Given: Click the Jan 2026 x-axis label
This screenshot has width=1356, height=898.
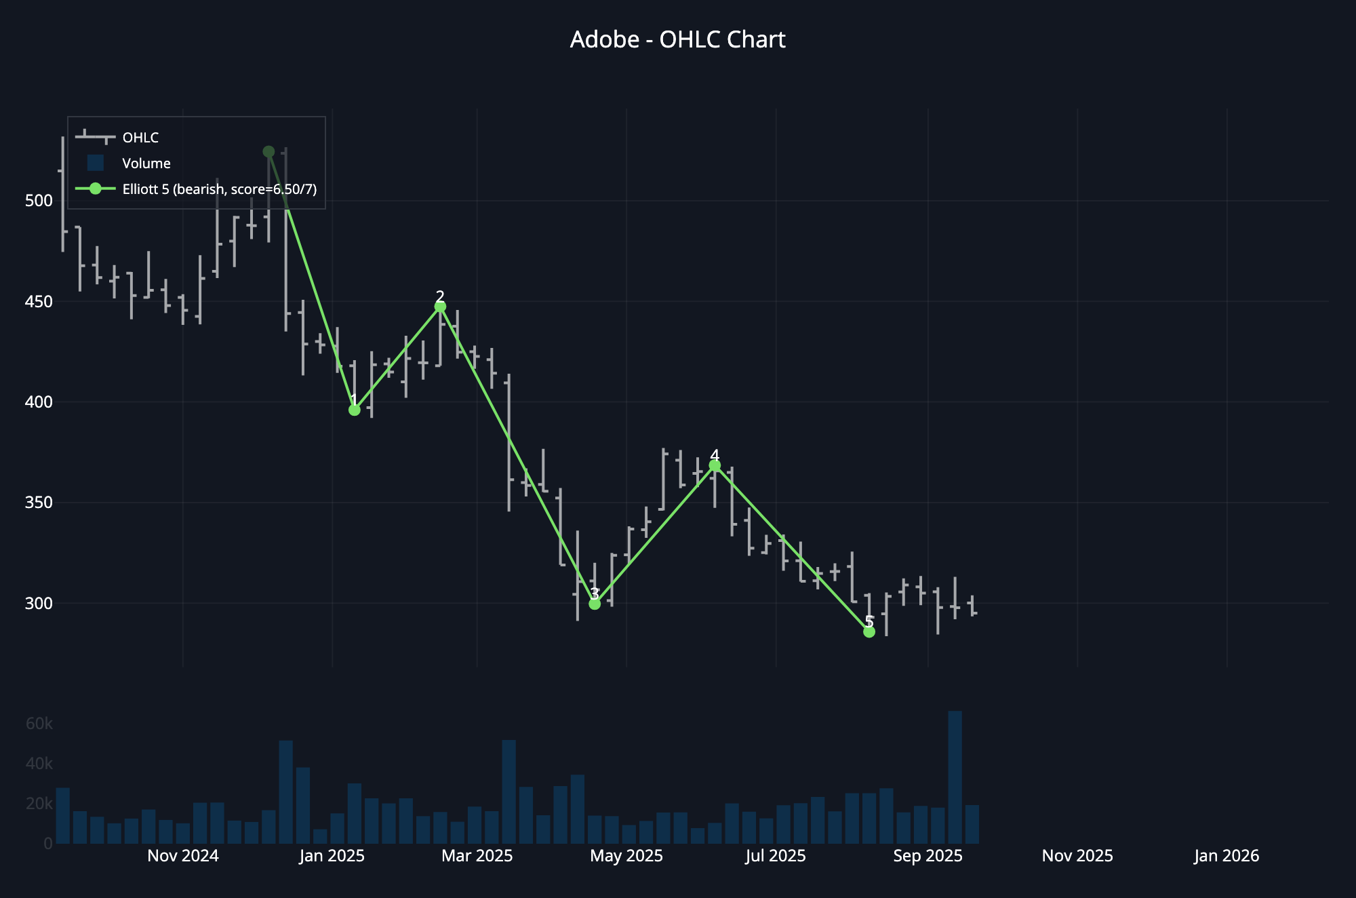Looking at the screenshot, I should coord(1226,856).
